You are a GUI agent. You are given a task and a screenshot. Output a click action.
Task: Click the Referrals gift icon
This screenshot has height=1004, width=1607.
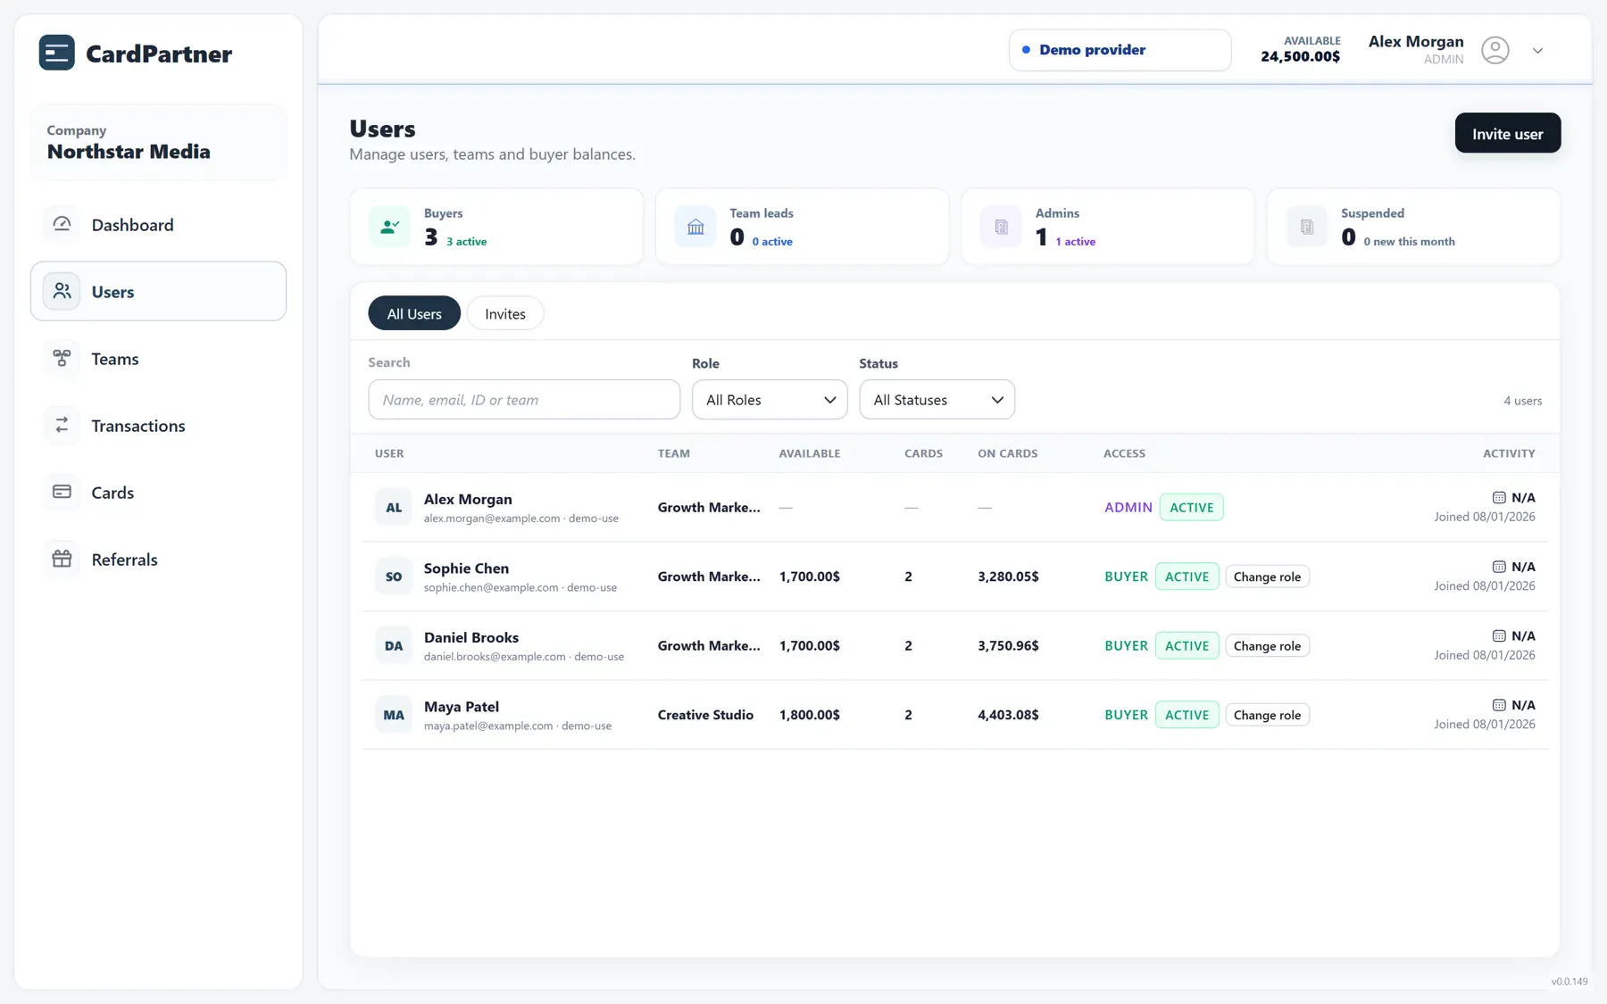(x=62, y=559)
